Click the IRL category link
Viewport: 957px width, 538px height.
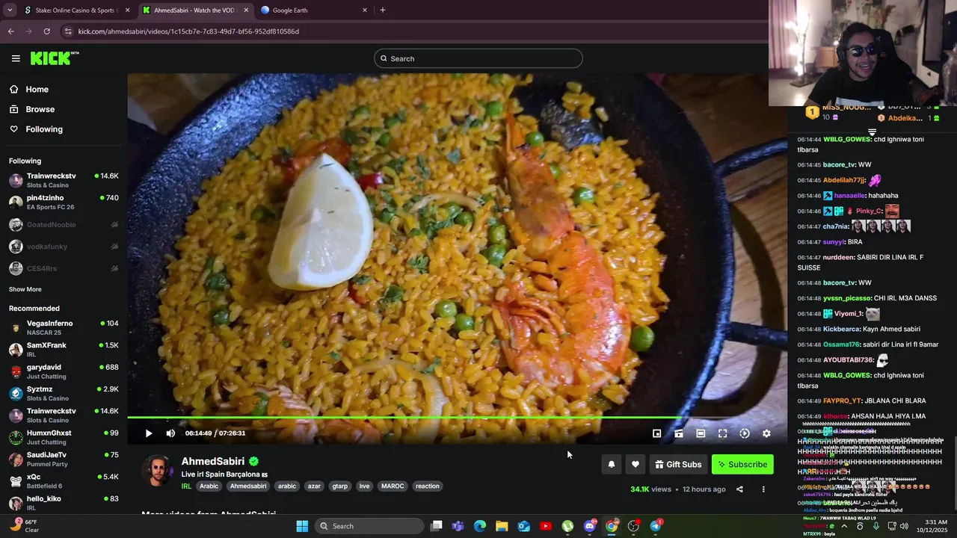point(186,486)
